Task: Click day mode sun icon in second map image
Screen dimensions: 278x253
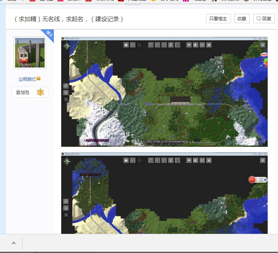Action: [126, 161]
